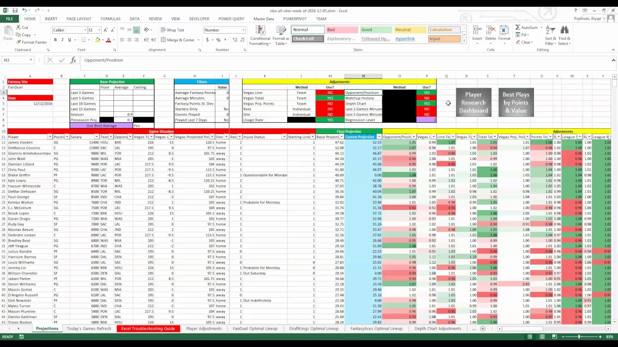The width and height of the screenshot is (618, 347).
Task: Open Excel Troubleshooting Guide sheet tab
Action: click(148, 329)
